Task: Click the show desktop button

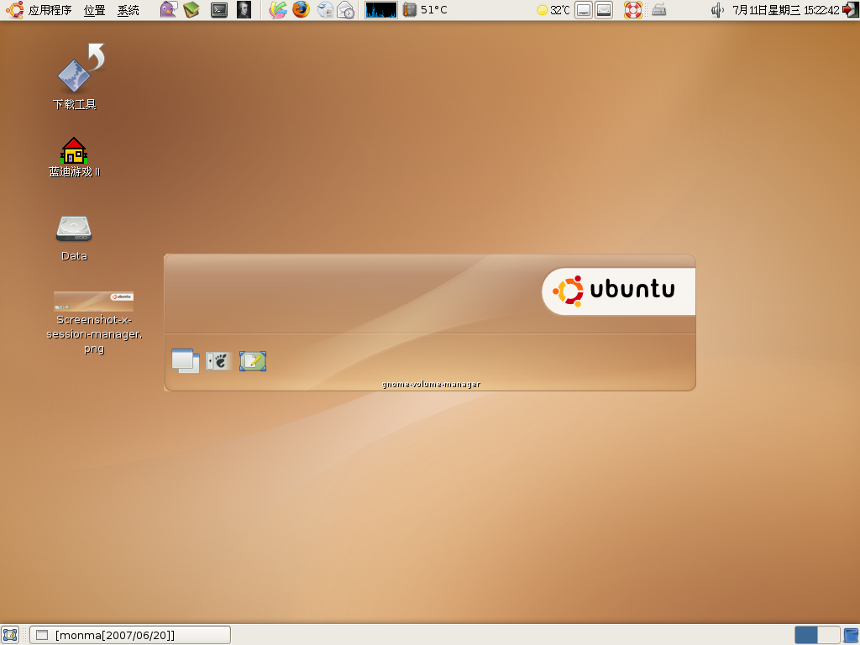Action: [10, 635]
